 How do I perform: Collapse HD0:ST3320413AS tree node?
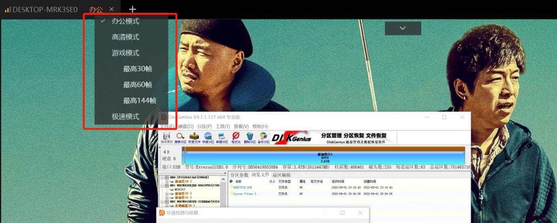tap(162, 177)
